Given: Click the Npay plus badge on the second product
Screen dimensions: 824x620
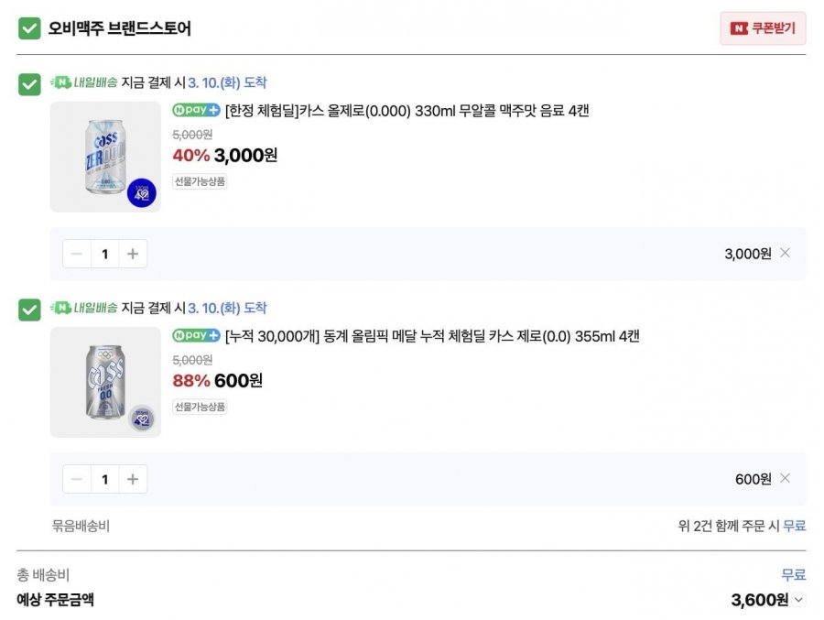Looking at the screenshot, I should click(x=196, y=336).
